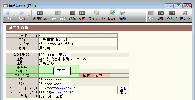195x100 pixels.
Task: Open ヘルプ (F1) help
Action: 172,15
